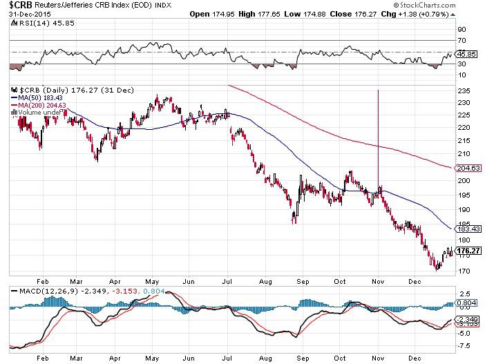Click the MA(50) 183.43 legend text
Image resolution: width=485 pixels, height=364 pixels.
tap(40, 97)
